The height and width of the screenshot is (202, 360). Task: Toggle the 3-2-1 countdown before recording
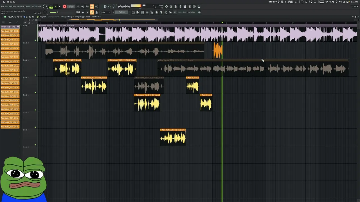point(87,6)
